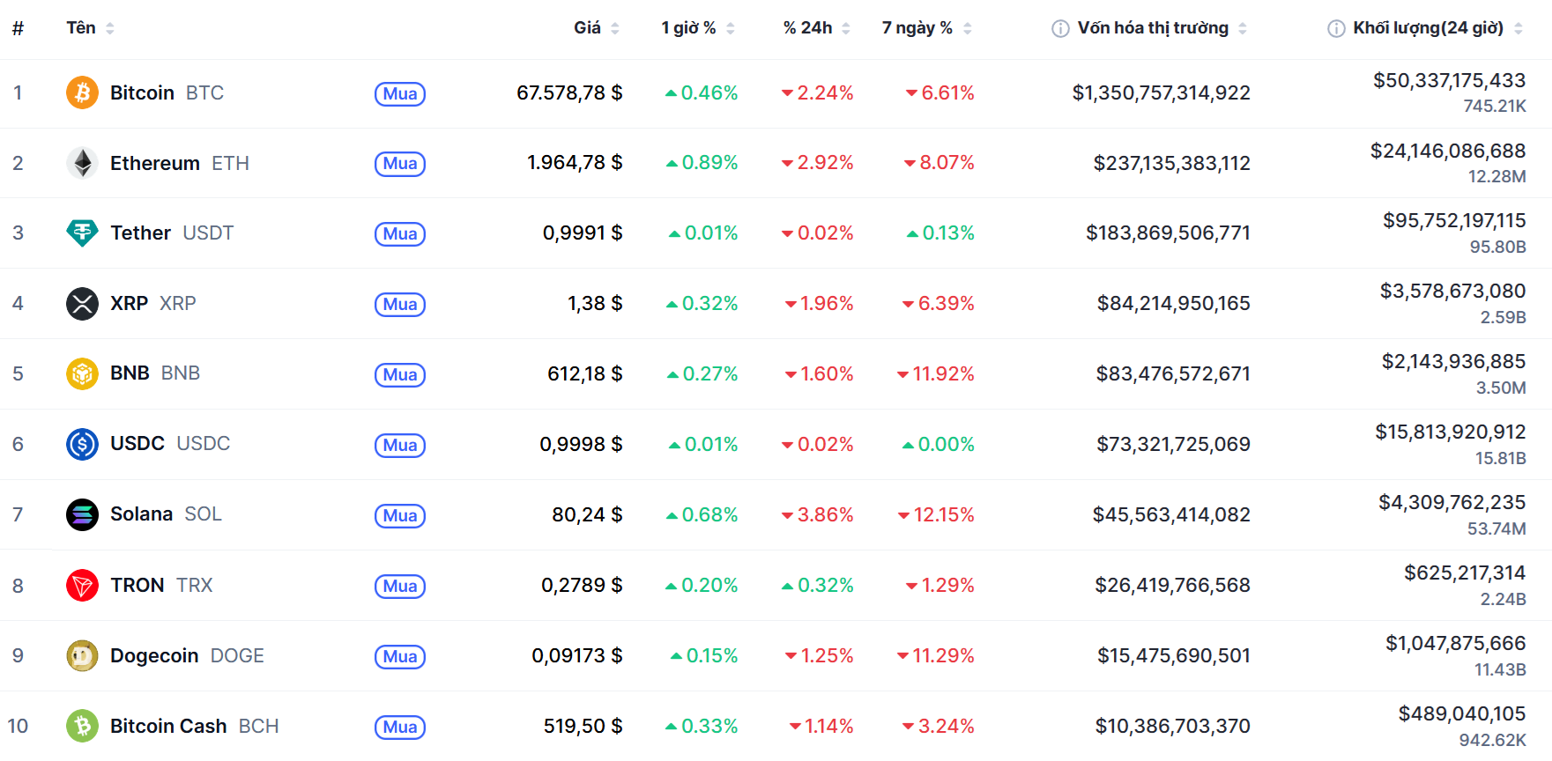Click USDC market cap $73,321,725,069

[x=1173, y=444]
